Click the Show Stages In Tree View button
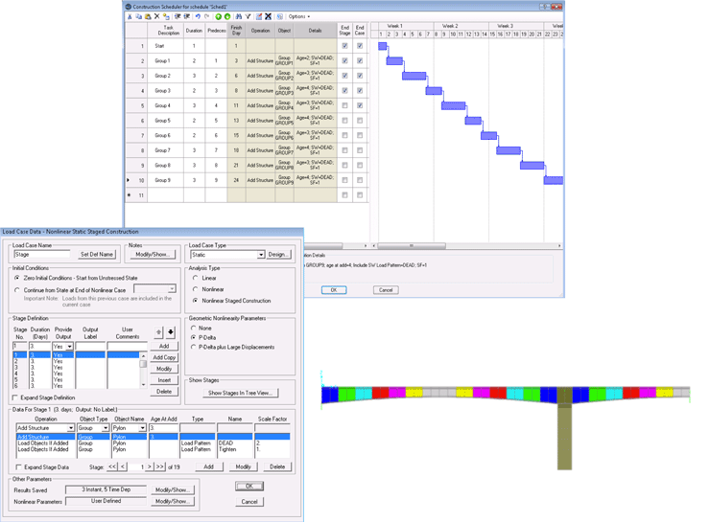This screenshot has height=522, width=710. (x=241, y=393)
